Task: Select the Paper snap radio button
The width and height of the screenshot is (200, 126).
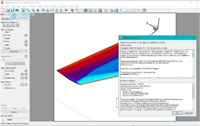Action: (x=11, y=108)
